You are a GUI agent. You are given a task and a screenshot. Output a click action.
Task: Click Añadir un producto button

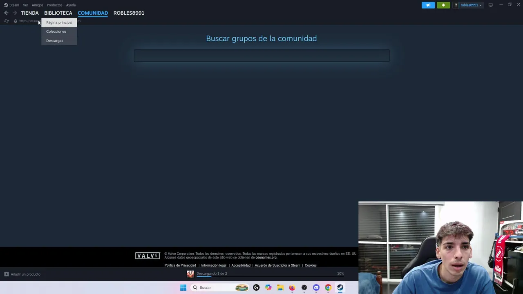[x=22, y=274]
